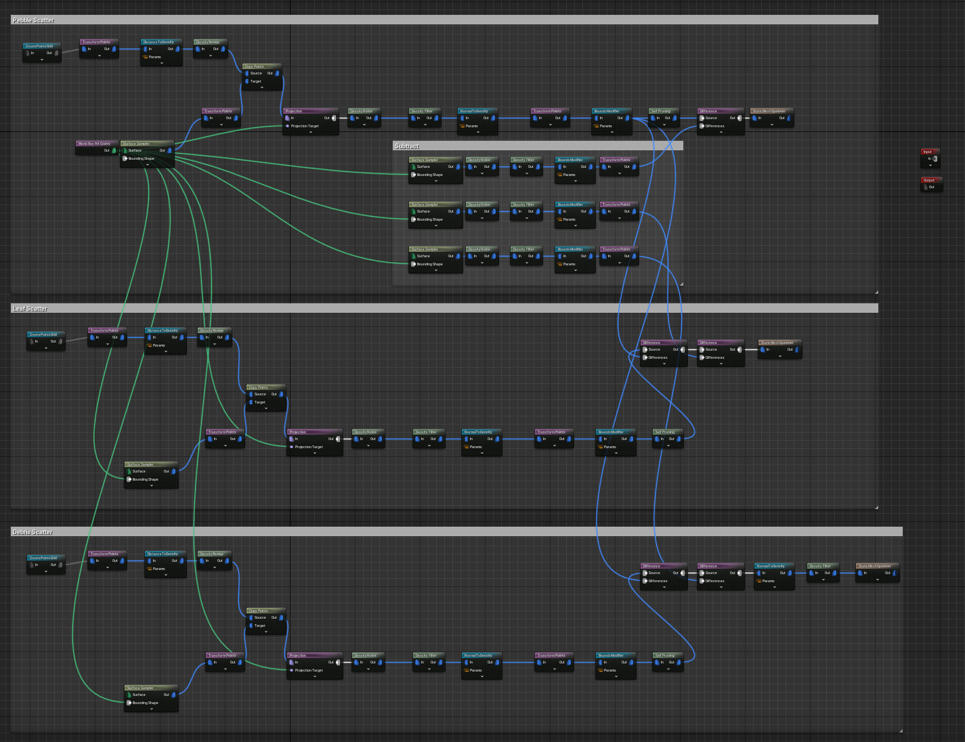Expand Copy Points node in Debris Scatter

pyautogui.click(x=266, y=632)
